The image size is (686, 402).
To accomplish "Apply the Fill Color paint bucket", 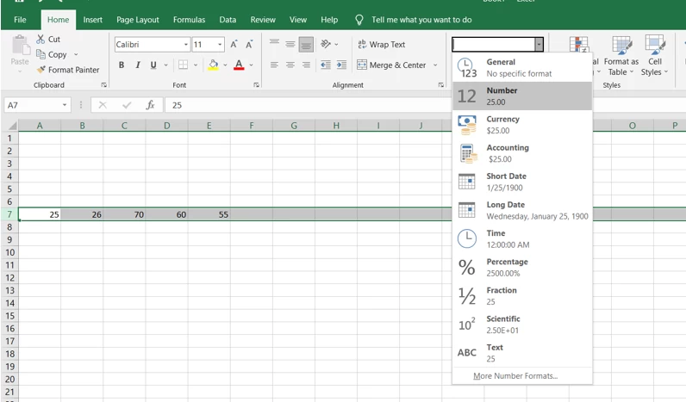I will (213, 65).
